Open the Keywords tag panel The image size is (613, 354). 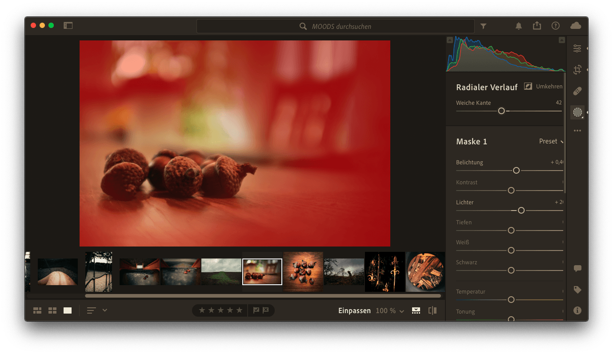click(577, 290)
